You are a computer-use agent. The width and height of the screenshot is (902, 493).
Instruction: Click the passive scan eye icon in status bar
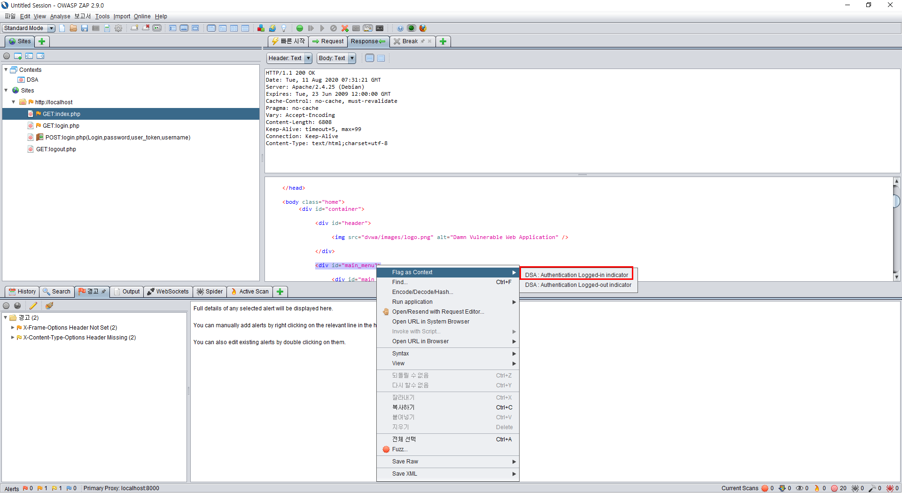[x=799, y=488]
